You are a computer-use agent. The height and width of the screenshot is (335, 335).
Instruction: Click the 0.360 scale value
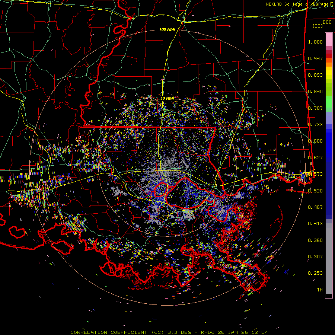tap(315, 240)
